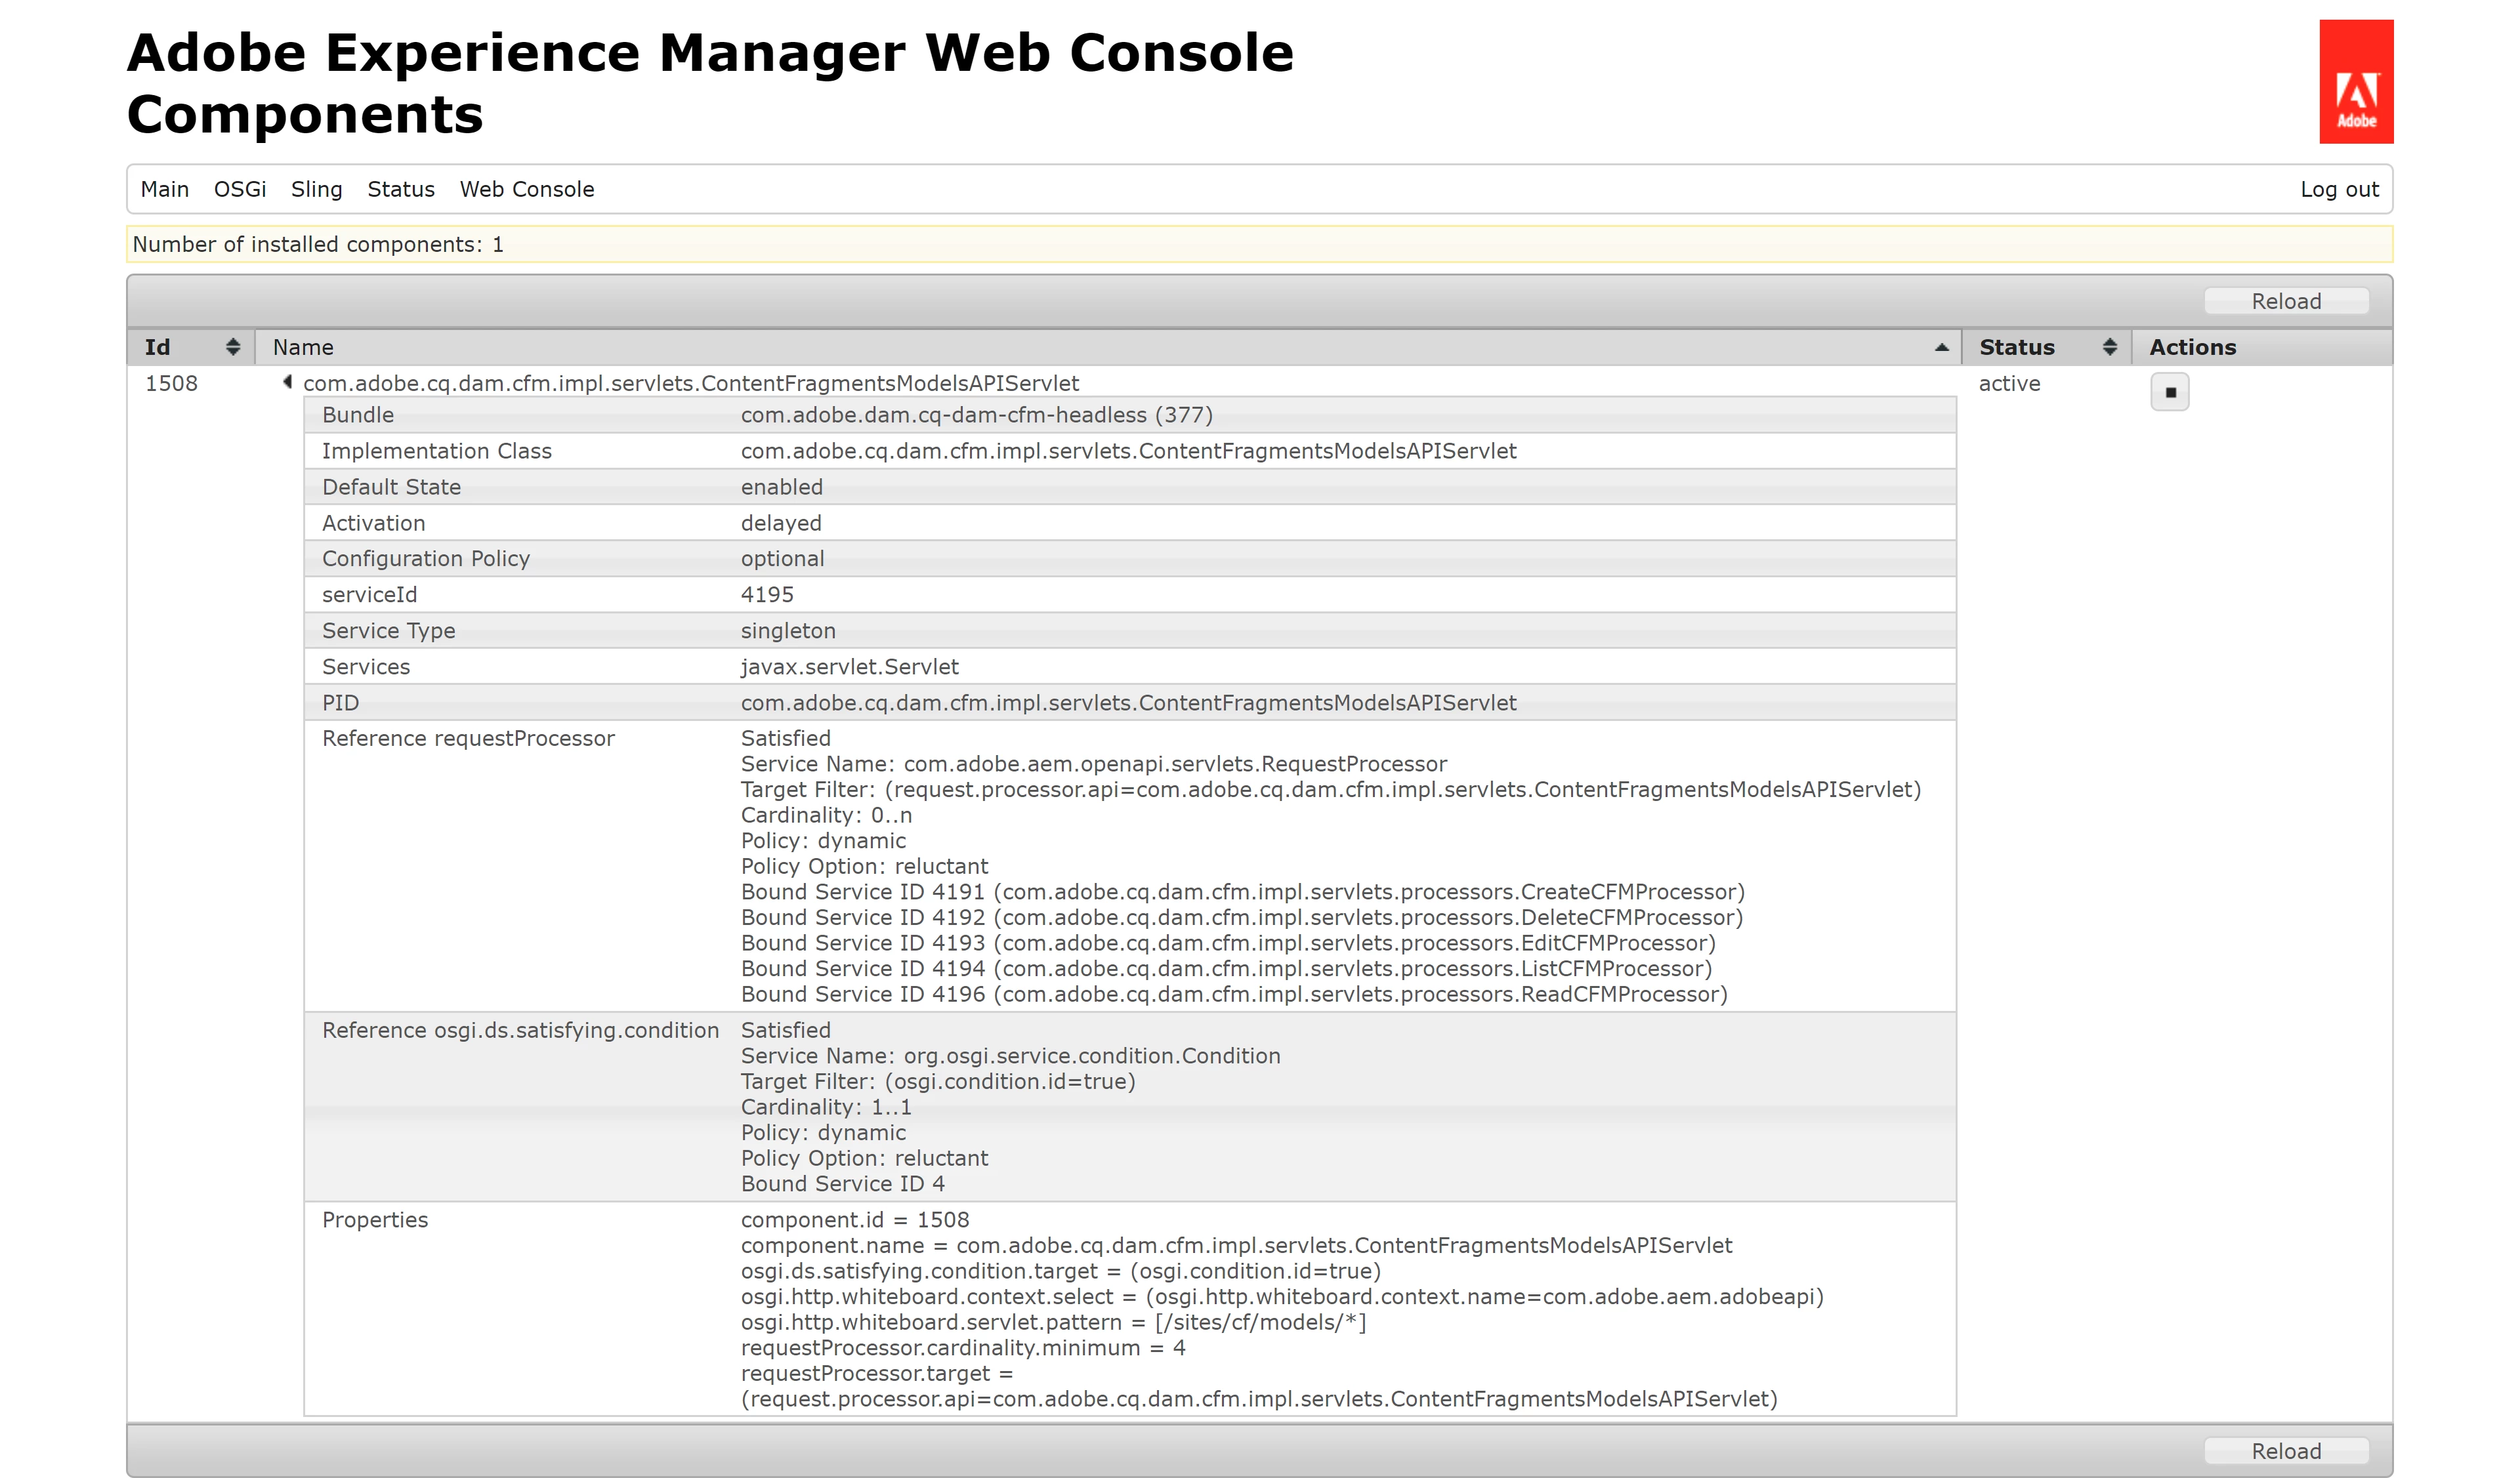
Task: Open the Web Console menu
Action: (526, 190)
